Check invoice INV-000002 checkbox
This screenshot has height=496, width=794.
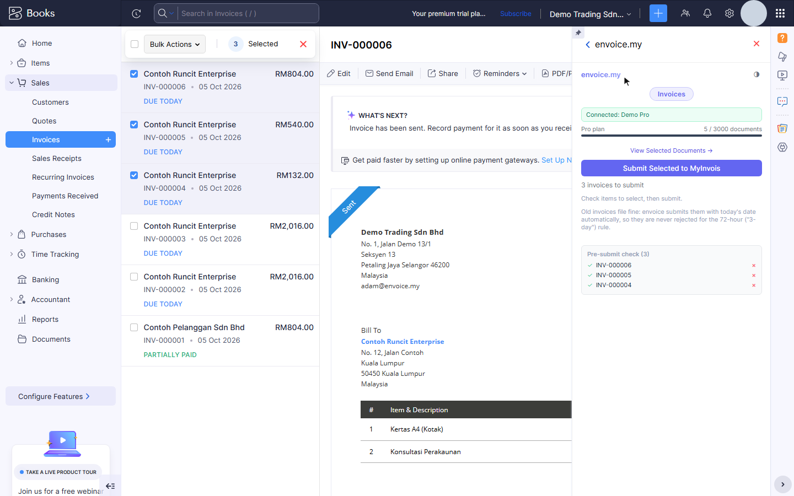[x=134, y=277]
